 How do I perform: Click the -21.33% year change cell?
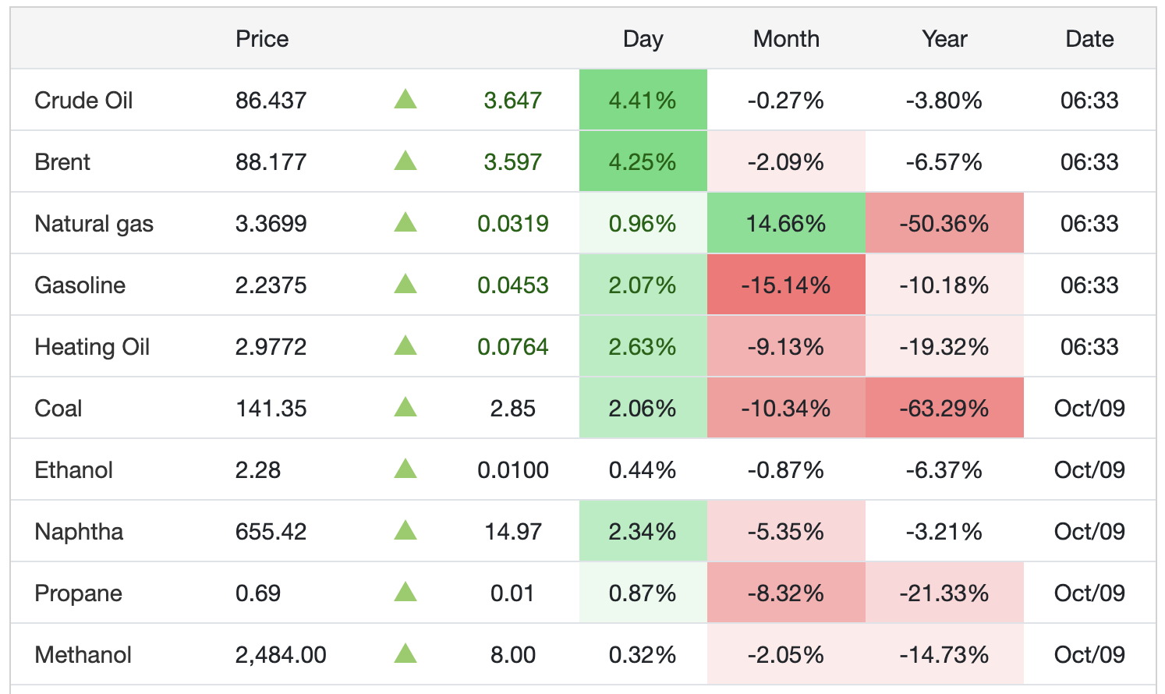coord(944,593)
